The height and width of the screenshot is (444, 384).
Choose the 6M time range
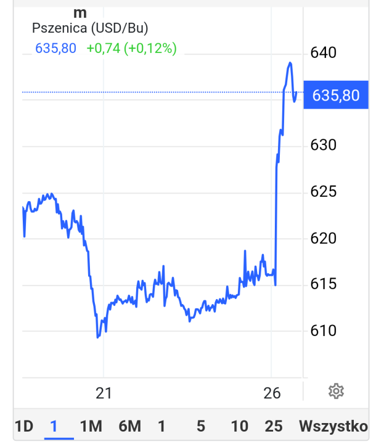pyautogui.click(x=130, y=426)
